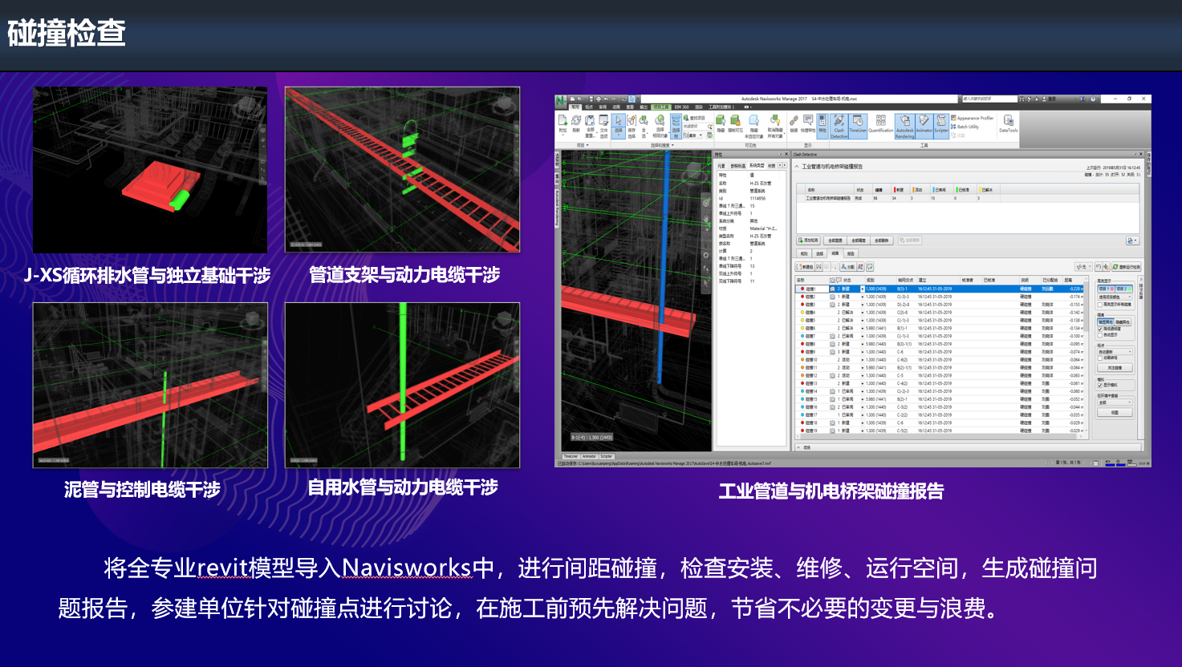Screen dimensions: 1182x667
Task: Click 全部删除 button
Action: pos(882,241)
